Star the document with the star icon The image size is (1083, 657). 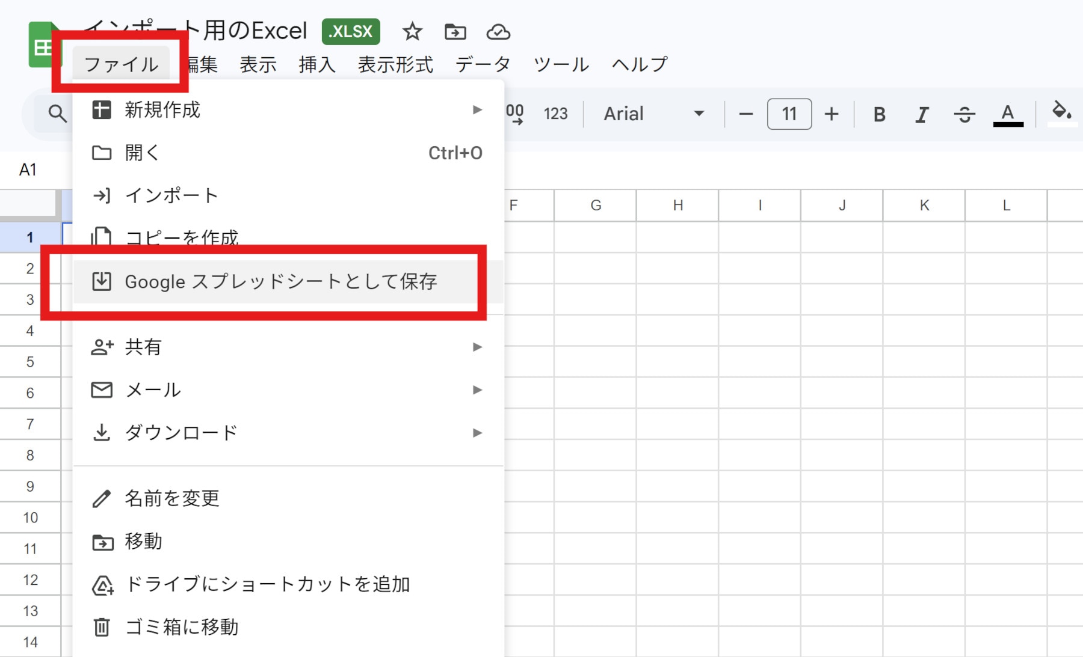tap(412, 31)
